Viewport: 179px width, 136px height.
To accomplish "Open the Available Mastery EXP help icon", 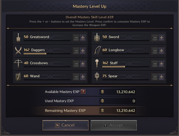I will (x=83, y=92).
